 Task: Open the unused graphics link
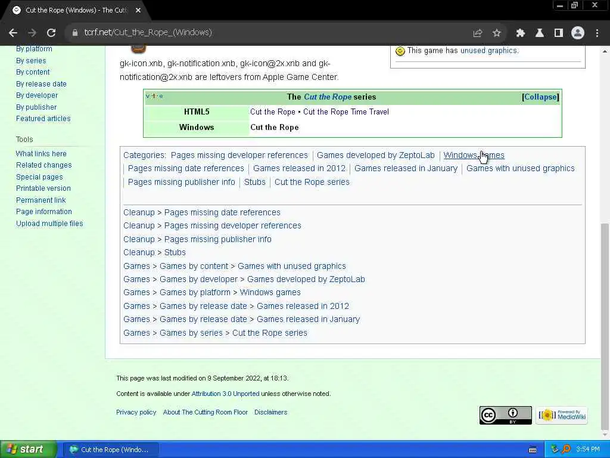[488, 51]
